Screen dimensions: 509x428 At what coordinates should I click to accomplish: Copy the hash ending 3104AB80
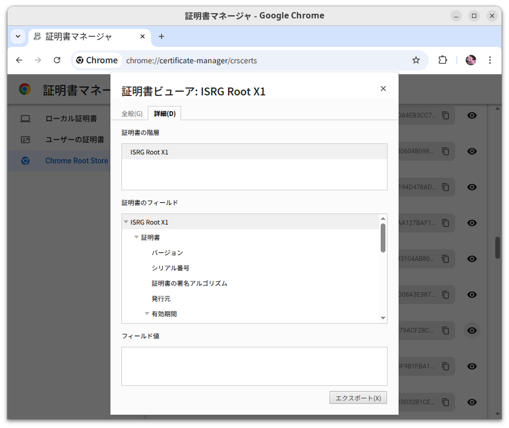click(x=446, y=259)
